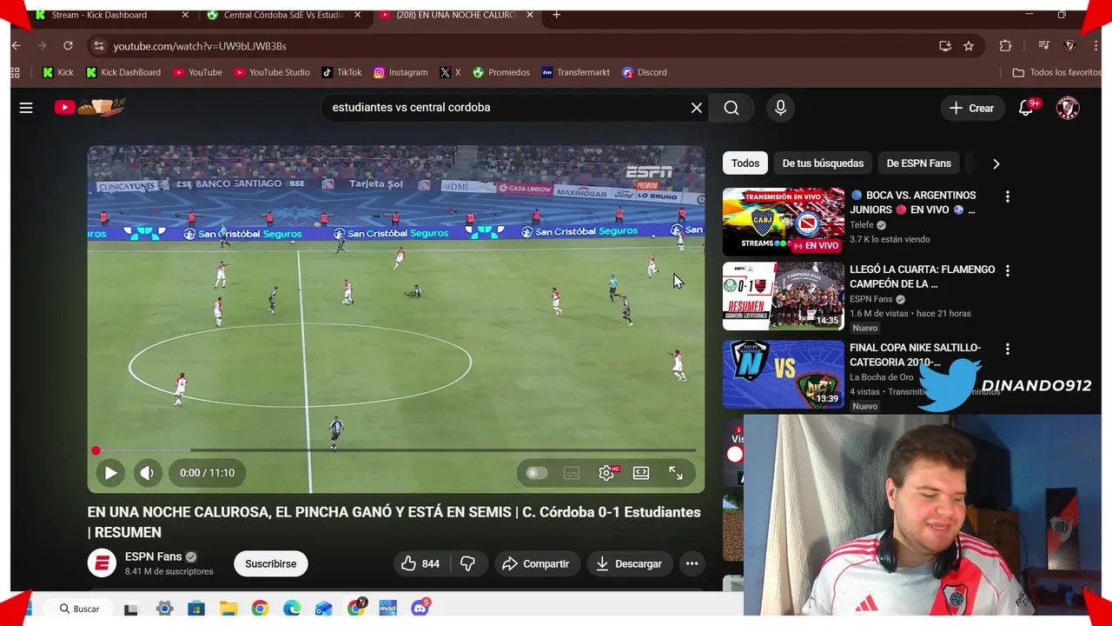Click the browser address bar URL
This screenshot has width=1112, height=626.
(200, 46)
